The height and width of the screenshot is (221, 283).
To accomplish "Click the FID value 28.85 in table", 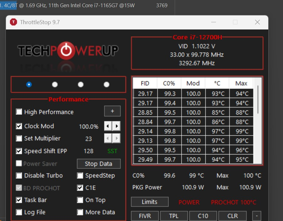I will click(145, 113).
